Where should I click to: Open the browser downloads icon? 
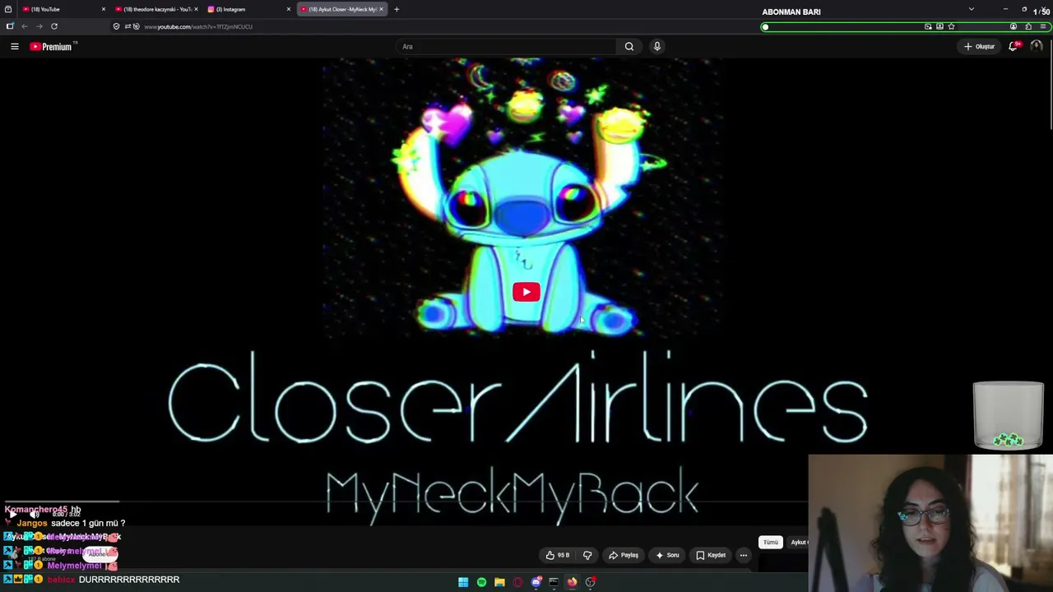939,26
